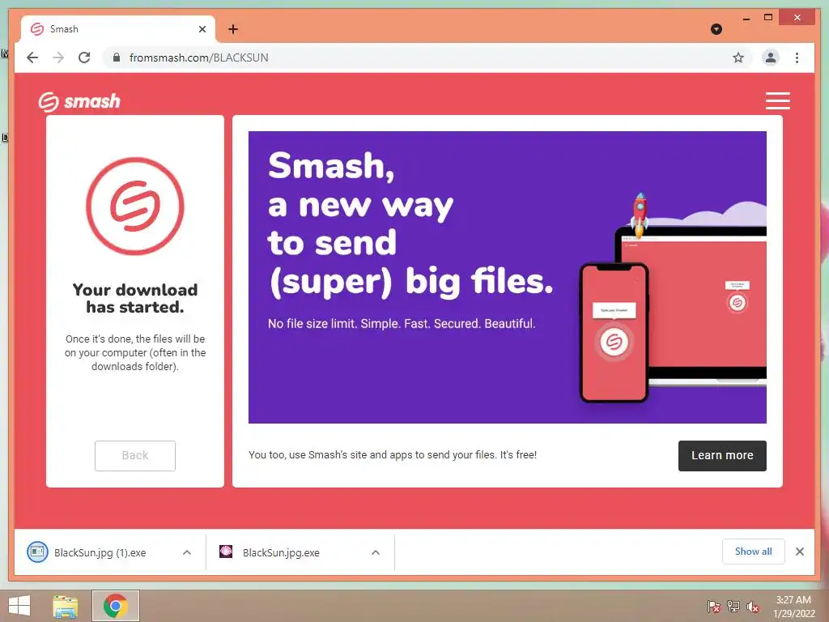Open downloaded BlackSun.jpg.exe file

281,552
